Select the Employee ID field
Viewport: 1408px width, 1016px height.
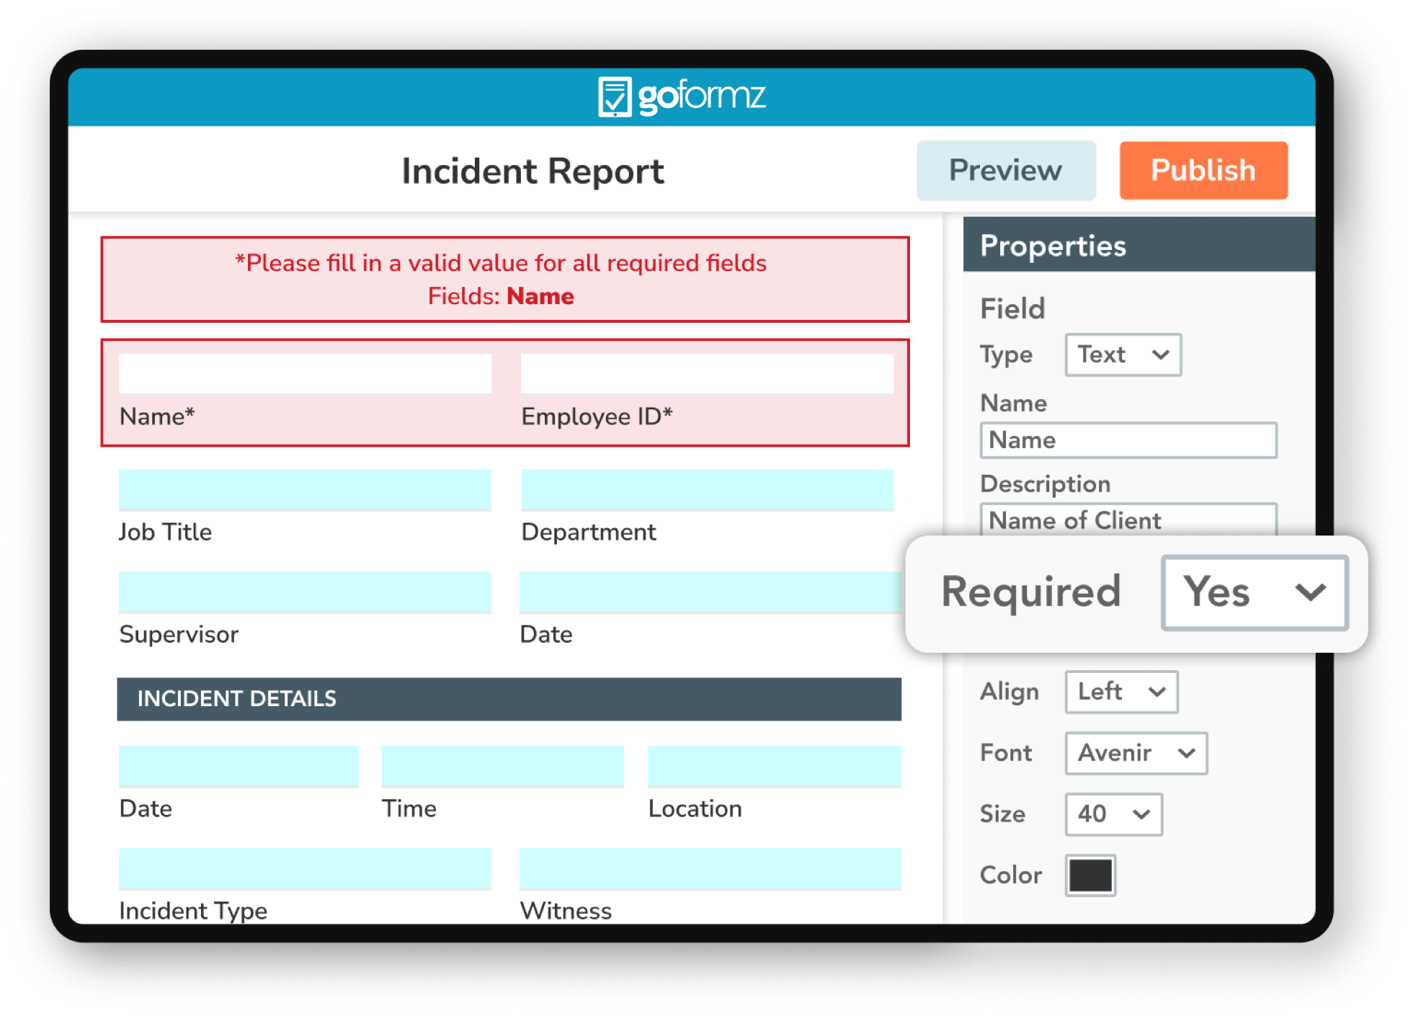click(707, 373)
